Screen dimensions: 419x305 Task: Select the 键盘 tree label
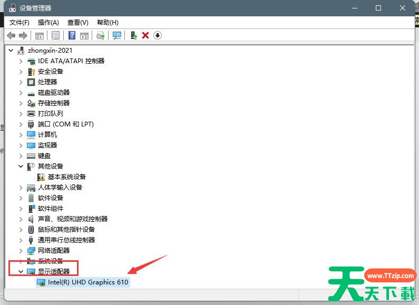coord(44,156)
